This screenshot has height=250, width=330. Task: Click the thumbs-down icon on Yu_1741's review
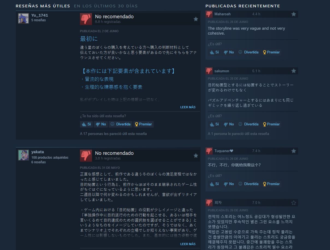click(86, 19)
